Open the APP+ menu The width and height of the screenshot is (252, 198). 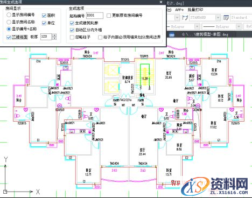coord(179,10)
